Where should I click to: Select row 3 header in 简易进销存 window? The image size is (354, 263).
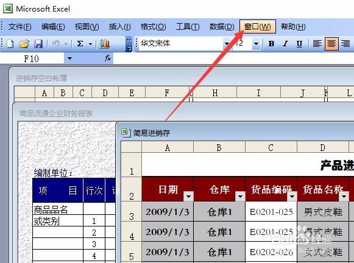click(132, 212)
